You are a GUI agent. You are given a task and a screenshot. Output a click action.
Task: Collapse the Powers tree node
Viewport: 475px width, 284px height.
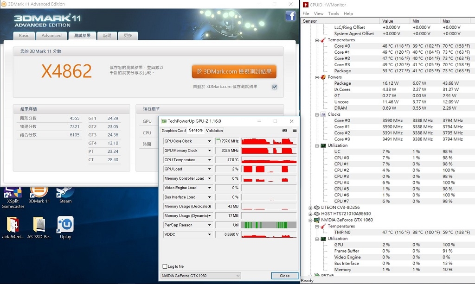click(x=317, y=77)
